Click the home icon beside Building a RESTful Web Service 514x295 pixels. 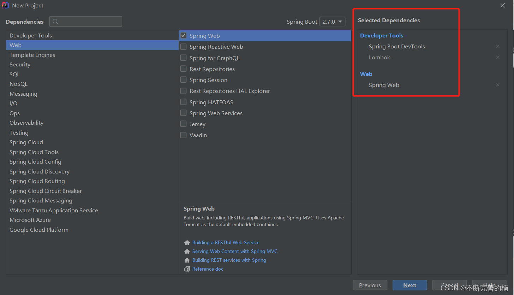[187, 243]
